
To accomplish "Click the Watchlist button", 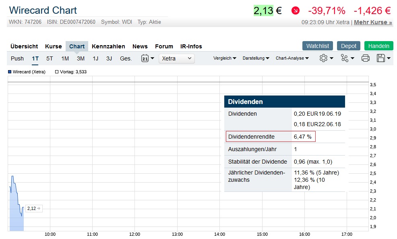I will point(318,46).
